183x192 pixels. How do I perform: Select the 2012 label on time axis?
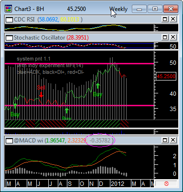point(118,184)
